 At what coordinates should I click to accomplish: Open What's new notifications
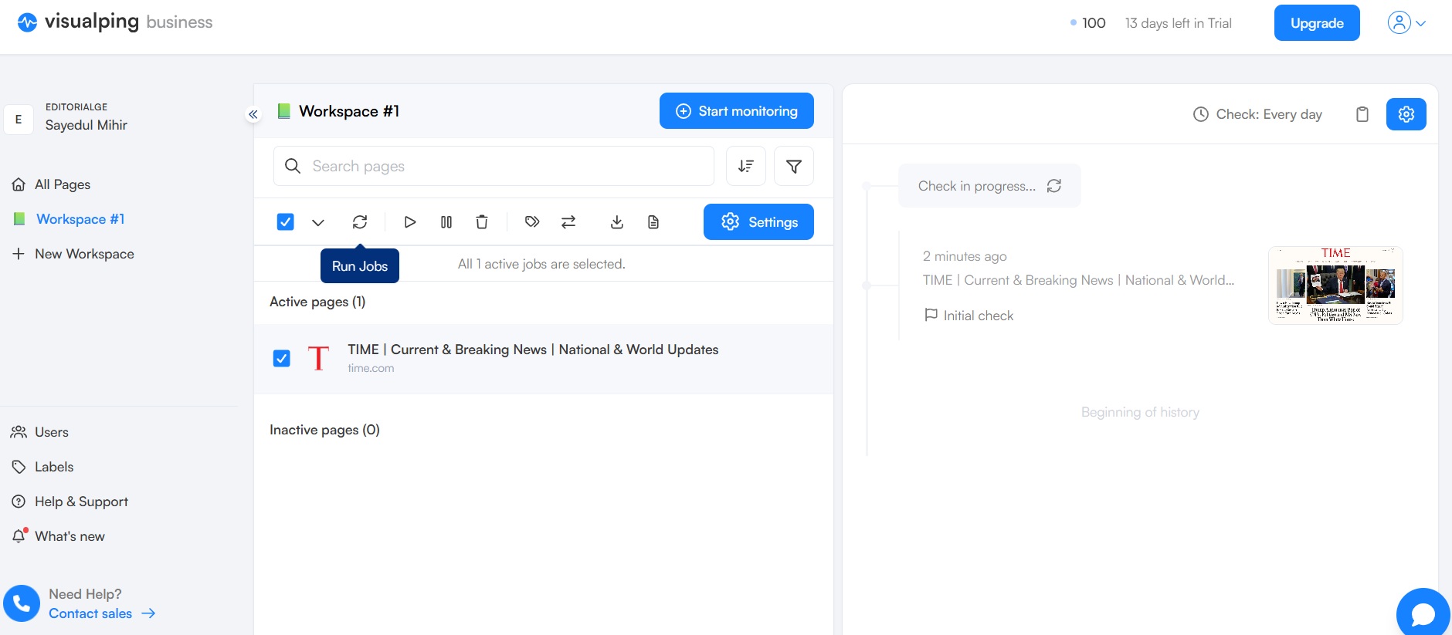click(59, 536)
